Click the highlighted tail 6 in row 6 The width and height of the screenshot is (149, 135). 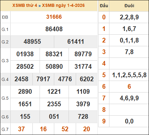click(x=129, y=87)
